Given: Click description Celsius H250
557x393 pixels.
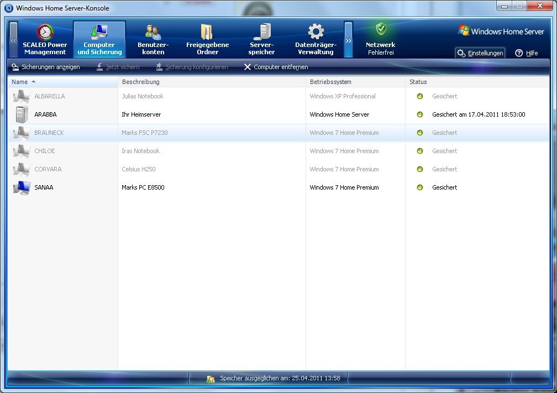Looking at the screenshot, I should (x=139, y=169).
